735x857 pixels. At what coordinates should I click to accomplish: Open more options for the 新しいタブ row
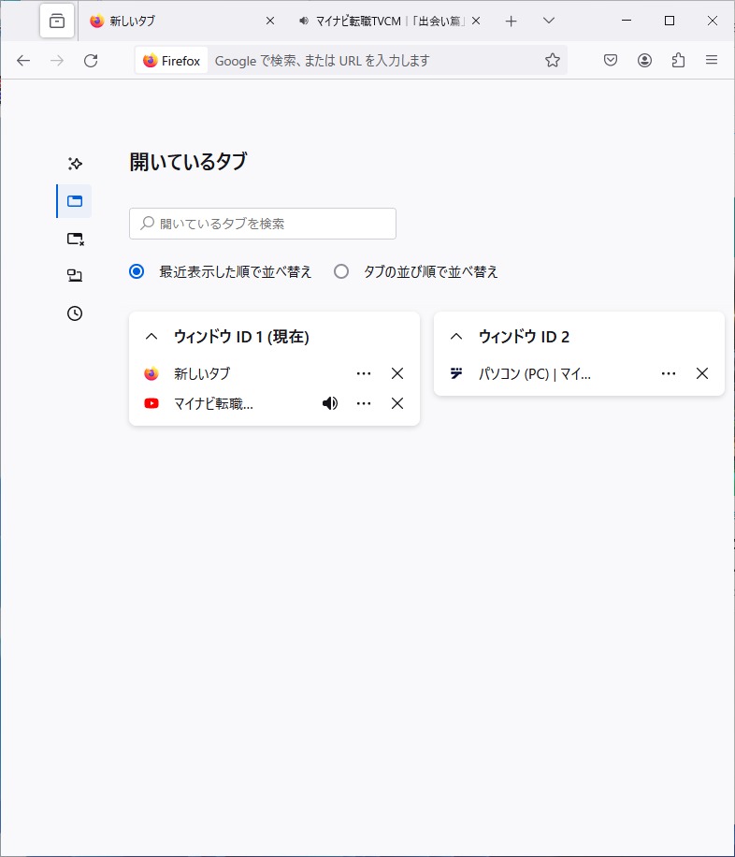(x=364, y=374)
